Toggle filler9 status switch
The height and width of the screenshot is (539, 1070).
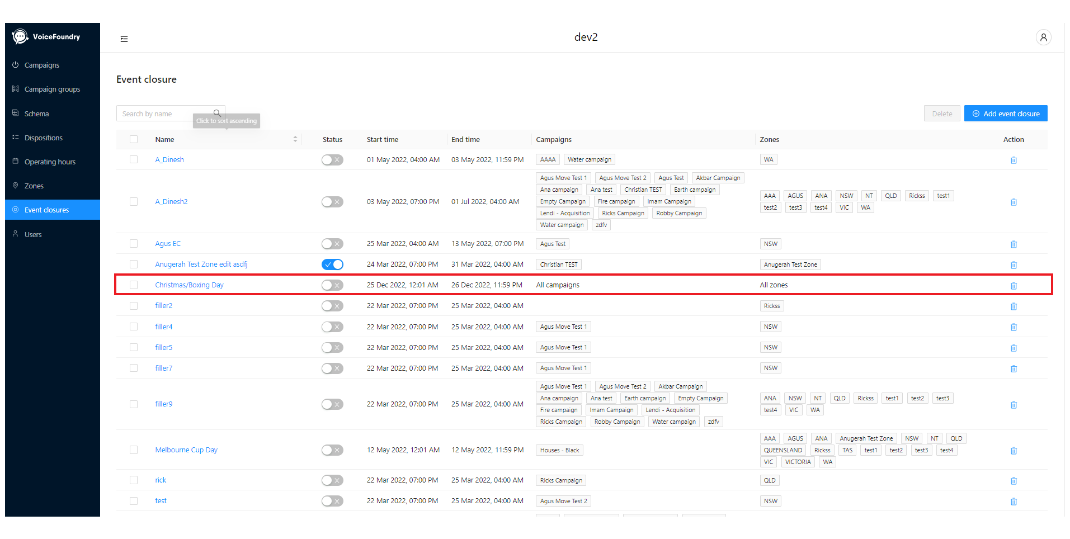[332, 404]
